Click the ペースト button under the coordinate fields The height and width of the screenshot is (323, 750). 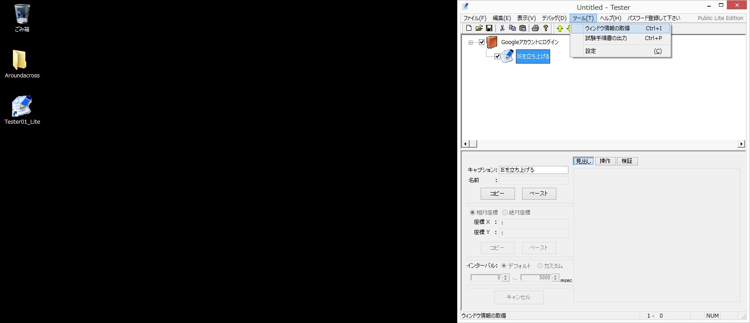click(x=539, y=248)
